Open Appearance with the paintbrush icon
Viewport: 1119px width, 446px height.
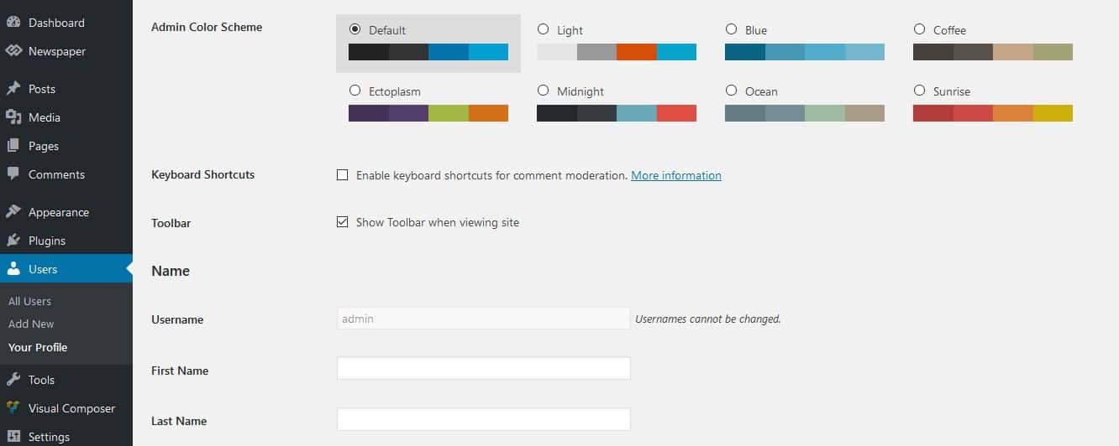pyautogui.click(x=13, y=212)
